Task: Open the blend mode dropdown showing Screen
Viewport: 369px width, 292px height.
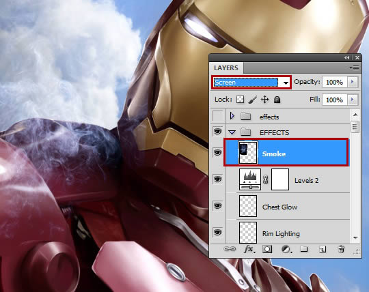Action: (251, 83)
